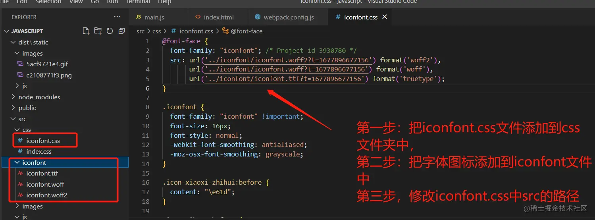595x220 pixels.
Task: Open index.css in the file tree
Action: point(39,151)
